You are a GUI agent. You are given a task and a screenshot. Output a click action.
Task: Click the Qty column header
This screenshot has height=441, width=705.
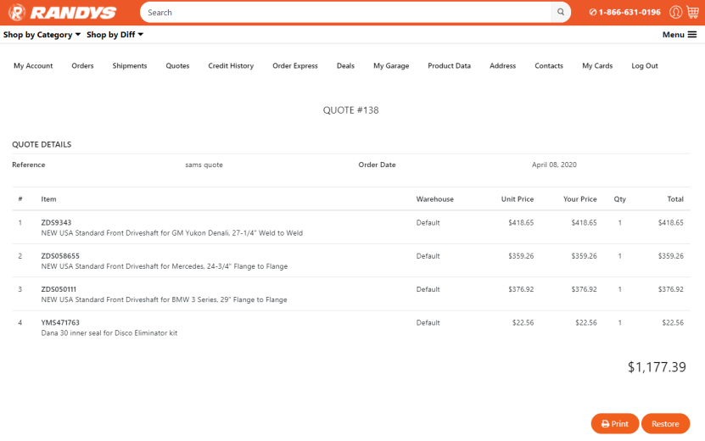pos(619,199)
